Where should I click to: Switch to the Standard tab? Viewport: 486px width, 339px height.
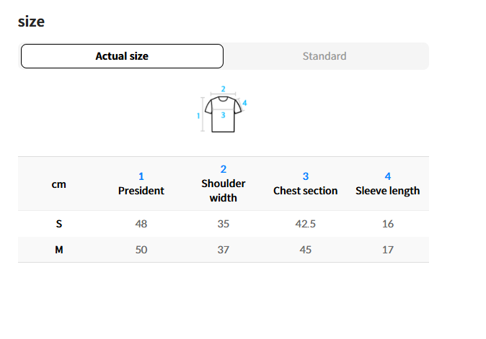pos(324,56)
